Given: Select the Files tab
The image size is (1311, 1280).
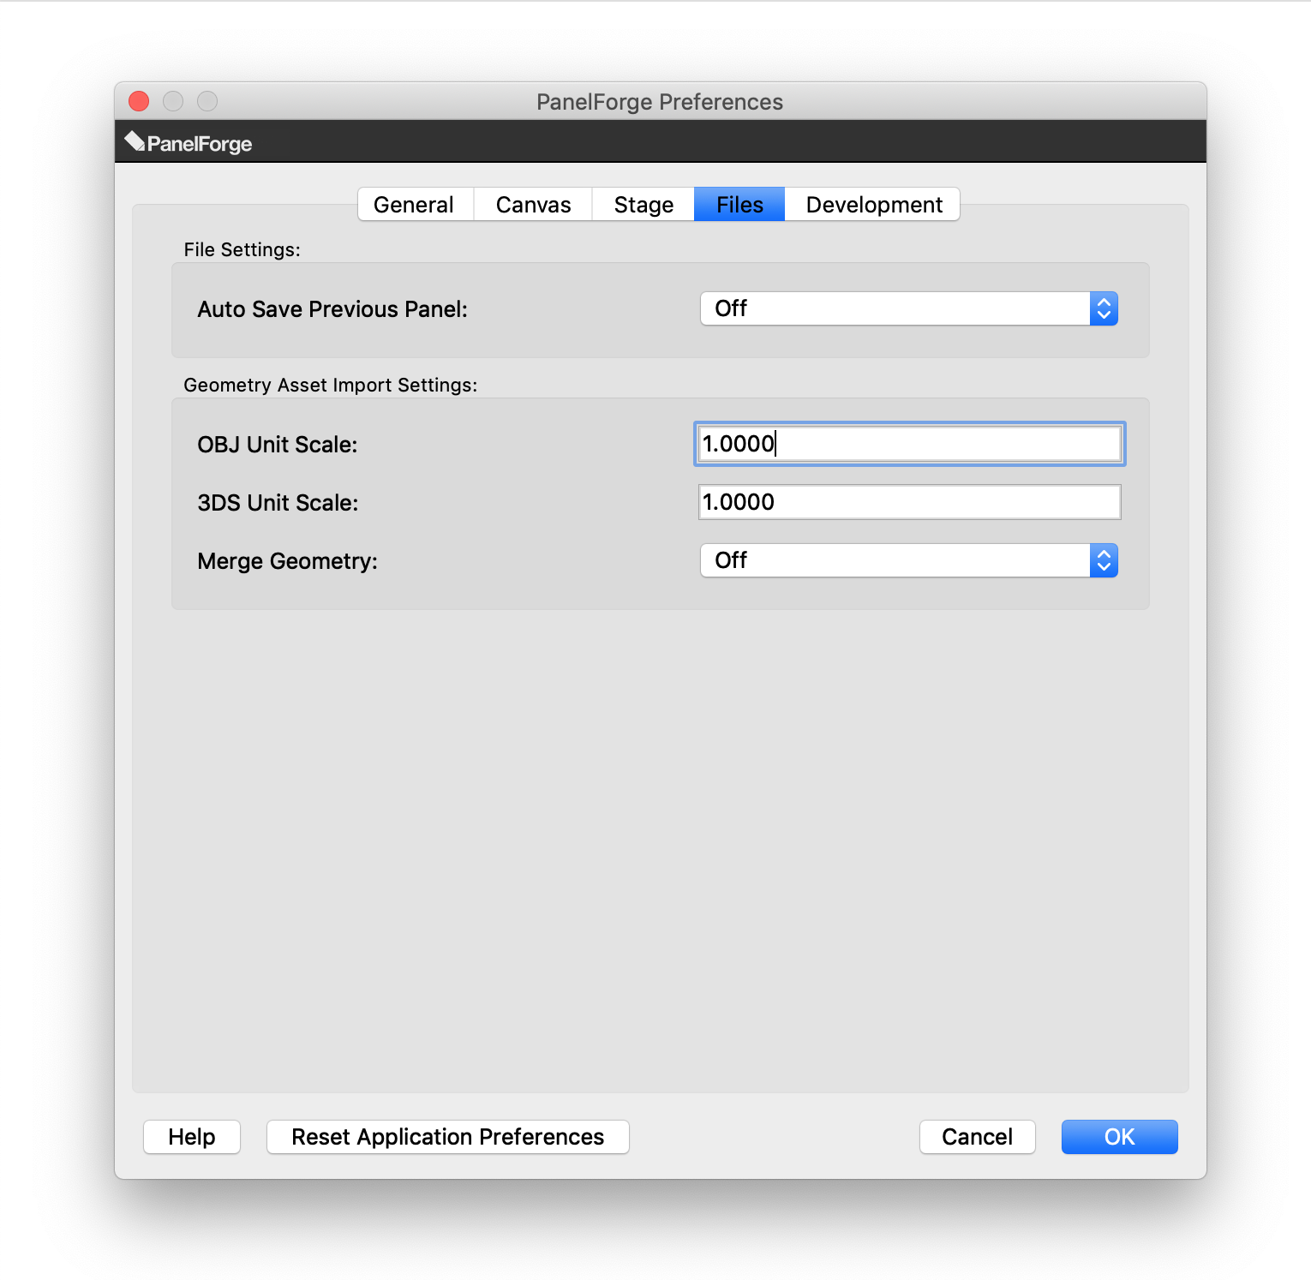Looking at the screenshot, I should coord(739,205).
